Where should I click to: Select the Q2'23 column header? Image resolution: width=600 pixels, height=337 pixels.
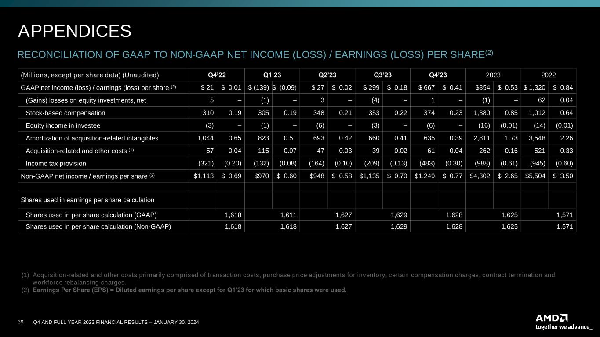327,74
